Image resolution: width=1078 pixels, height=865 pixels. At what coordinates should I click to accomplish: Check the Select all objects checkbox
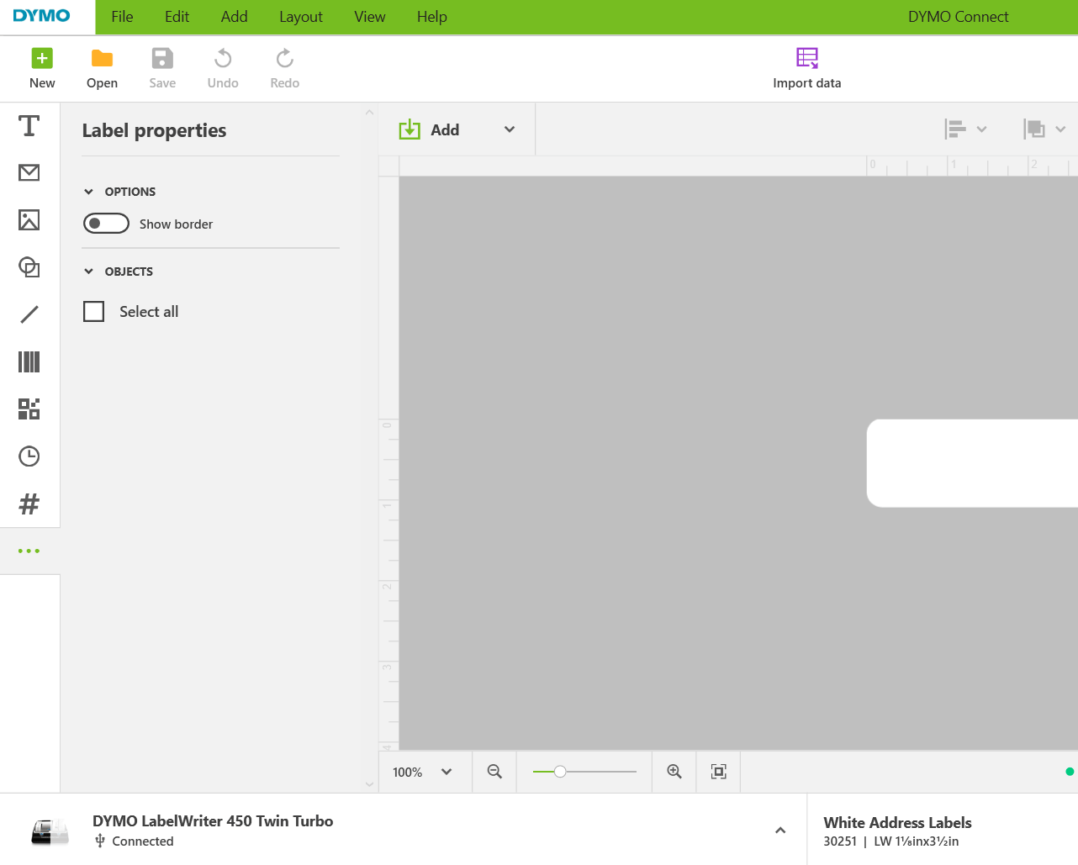93,311
